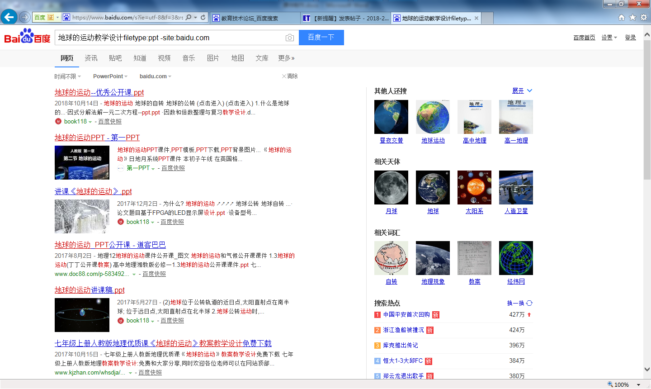Open 百度快照 for the doc88 result

click(x=154, y=274)
